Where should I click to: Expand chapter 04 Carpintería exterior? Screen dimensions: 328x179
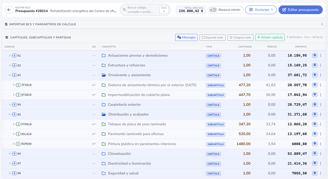10,105
